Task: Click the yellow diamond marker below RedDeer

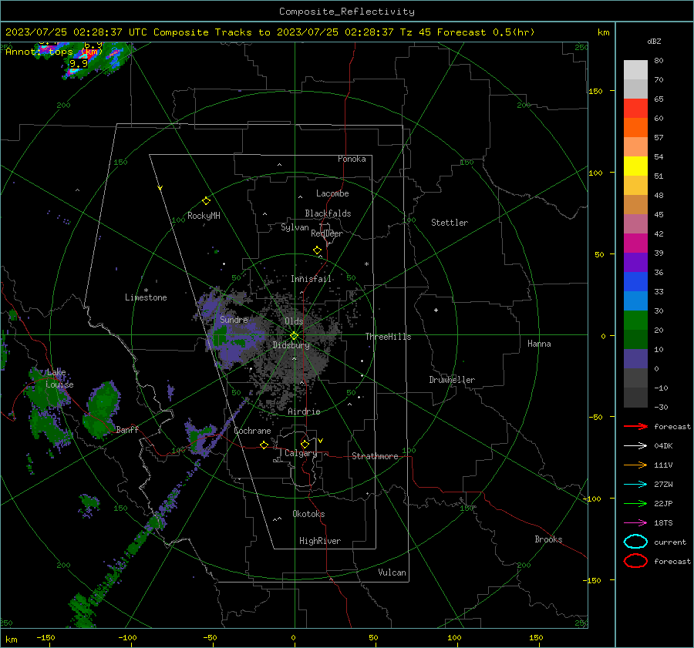Action: [317, 250]
